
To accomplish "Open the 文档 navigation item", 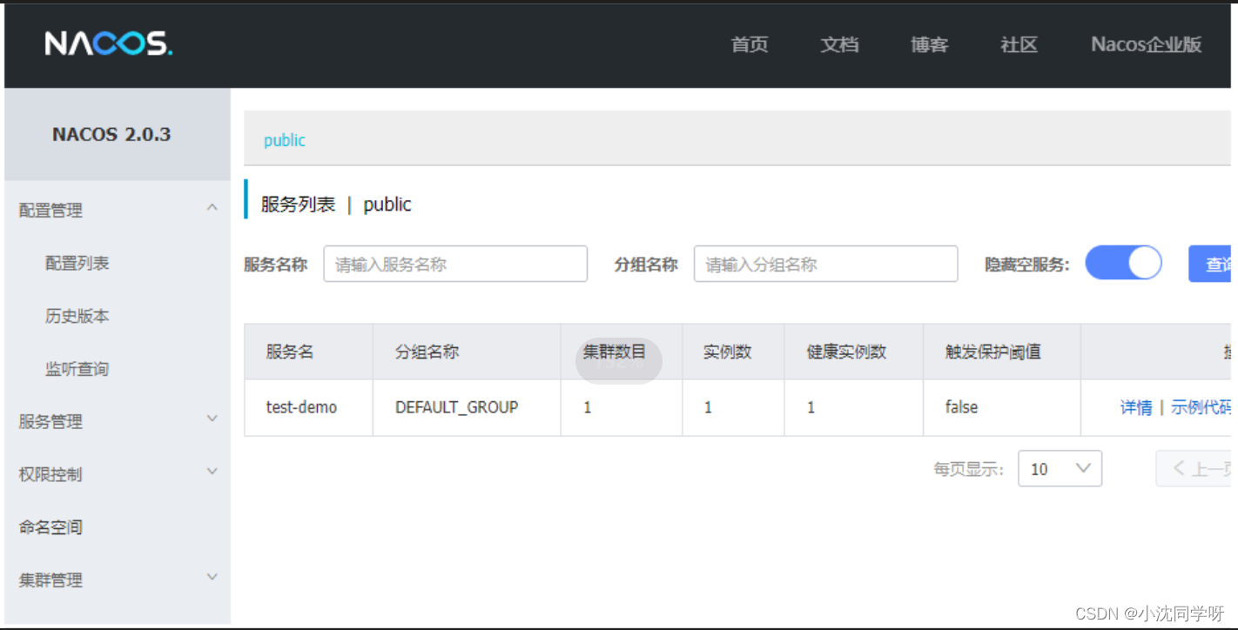I will [839, 45].
